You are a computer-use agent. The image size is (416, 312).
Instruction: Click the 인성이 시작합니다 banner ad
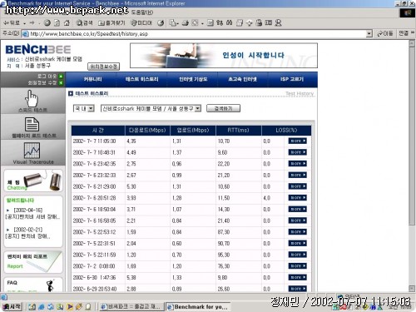click(x=224, y=56)
